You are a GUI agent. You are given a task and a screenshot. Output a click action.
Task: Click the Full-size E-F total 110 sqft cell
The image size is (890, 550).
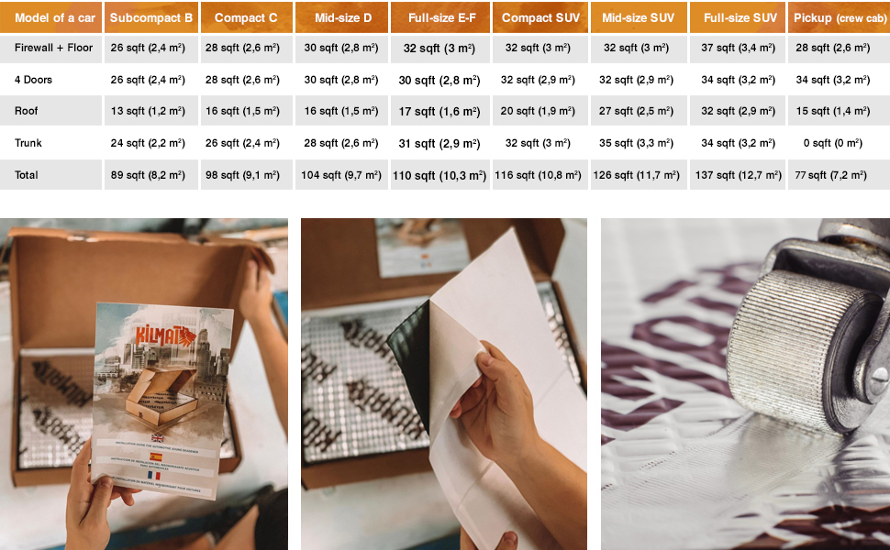(x=440, y=175)
